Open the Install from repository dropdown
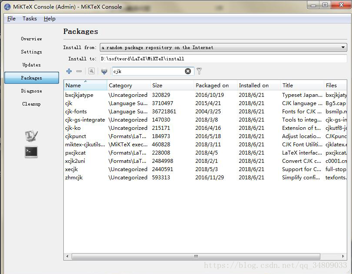Viewport: 352px width, 274px height. [x=224, y=47]
